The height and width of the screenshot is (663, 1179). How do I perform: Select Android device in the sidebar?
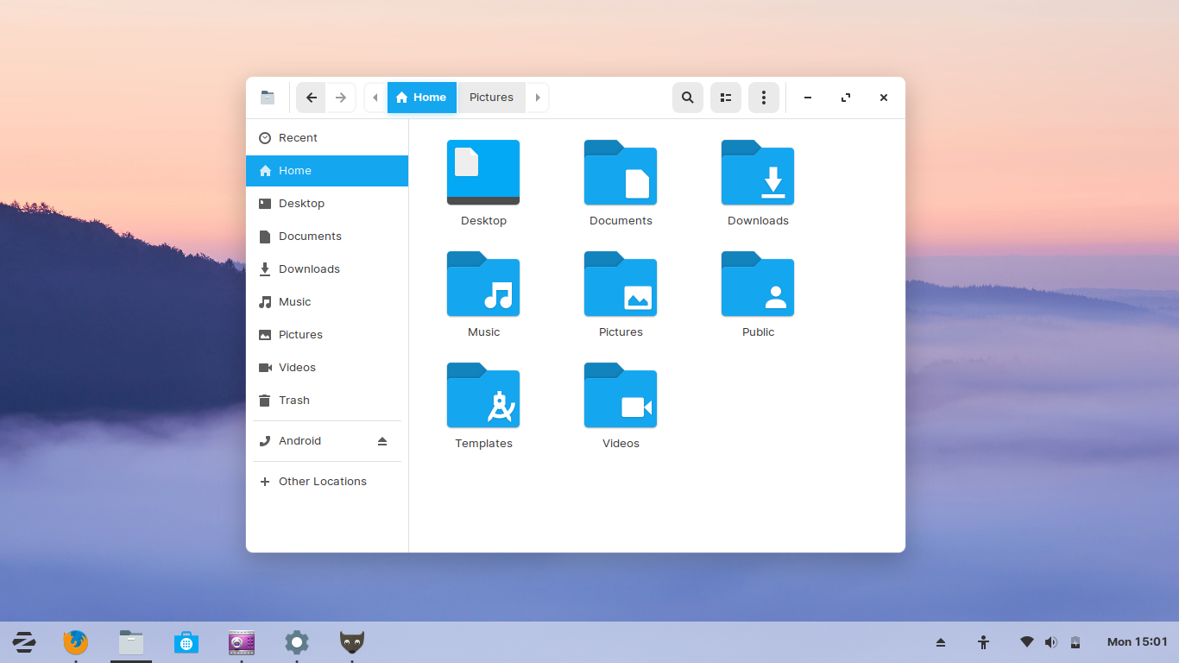[x=327, y=441]
